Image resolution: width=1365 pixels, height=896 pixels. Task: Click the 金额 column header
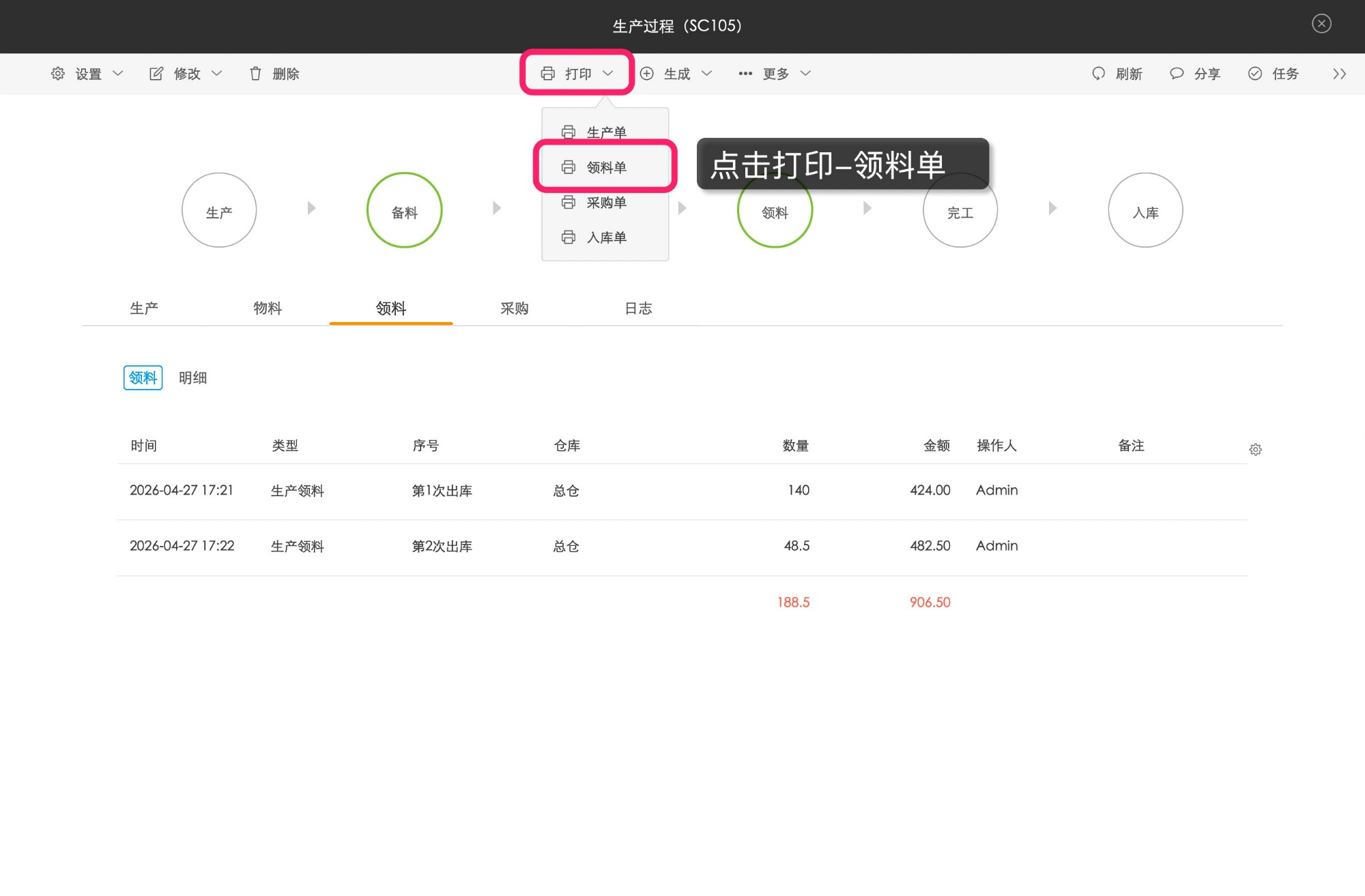click(x=936, y=446)
